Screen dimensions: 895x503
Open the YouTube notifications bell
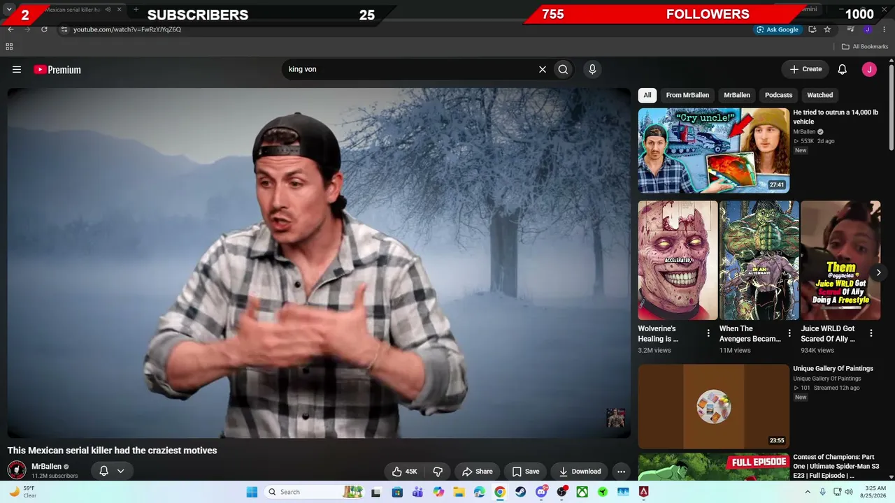(x=843, y=69)
